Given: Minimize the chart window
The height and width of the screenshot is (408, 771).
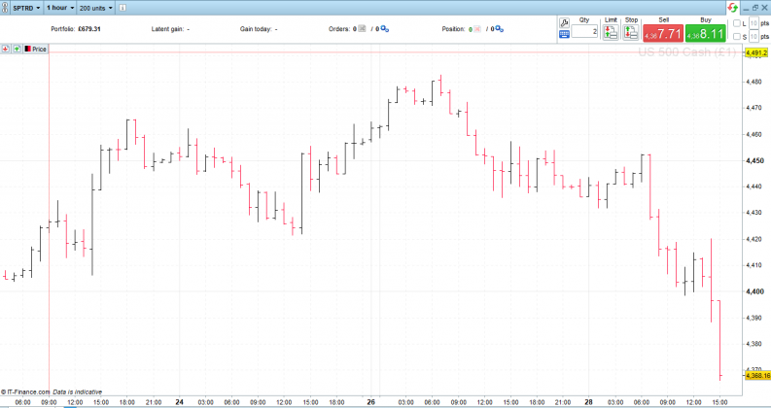Looking at the screenshot, I should tap(747, 8).
